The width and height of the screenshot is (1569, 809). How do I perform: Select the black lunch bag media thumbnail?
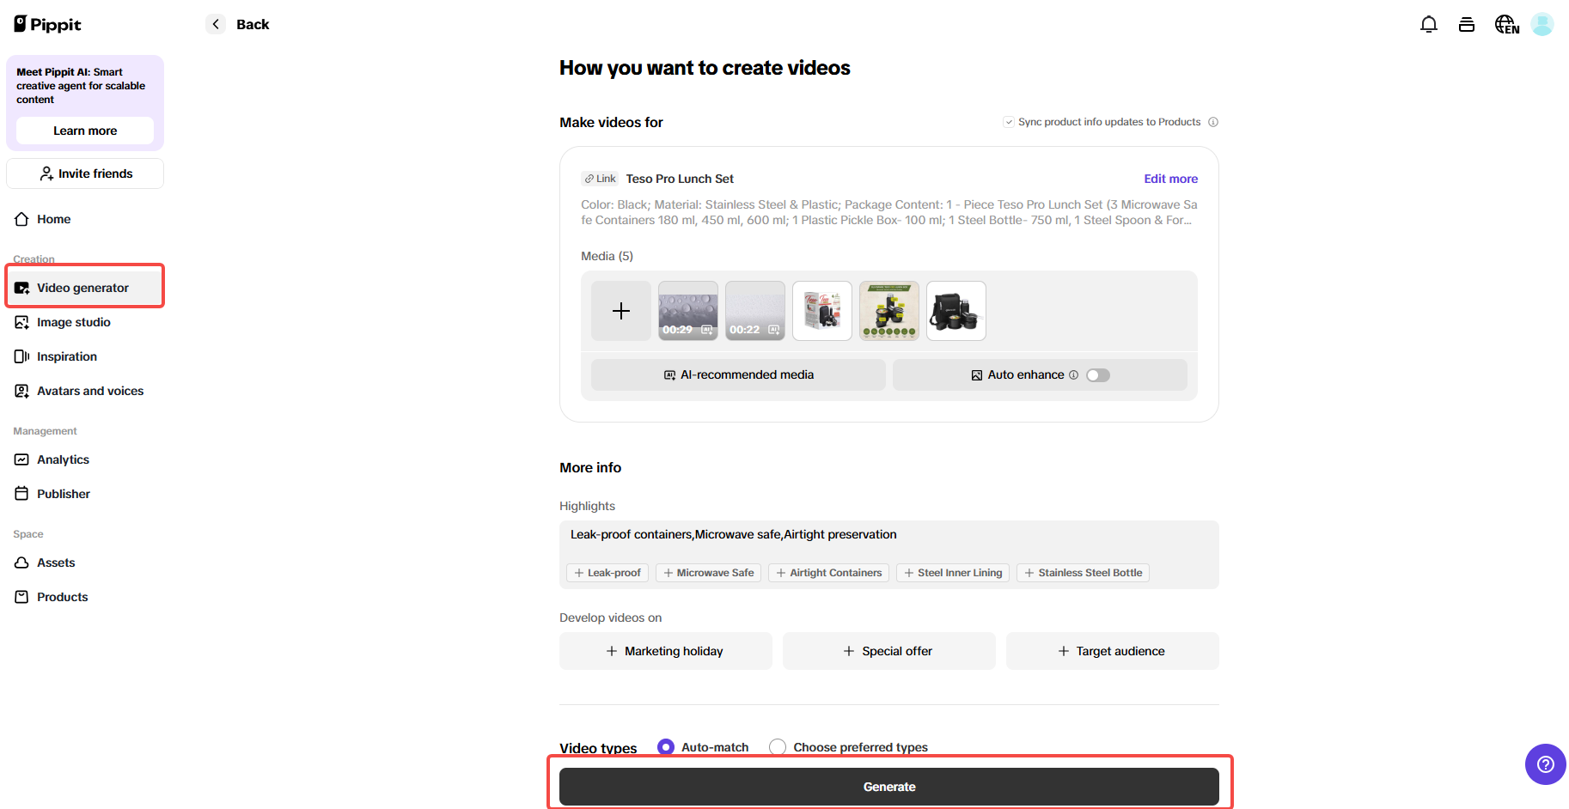click(x=955, y=311)
